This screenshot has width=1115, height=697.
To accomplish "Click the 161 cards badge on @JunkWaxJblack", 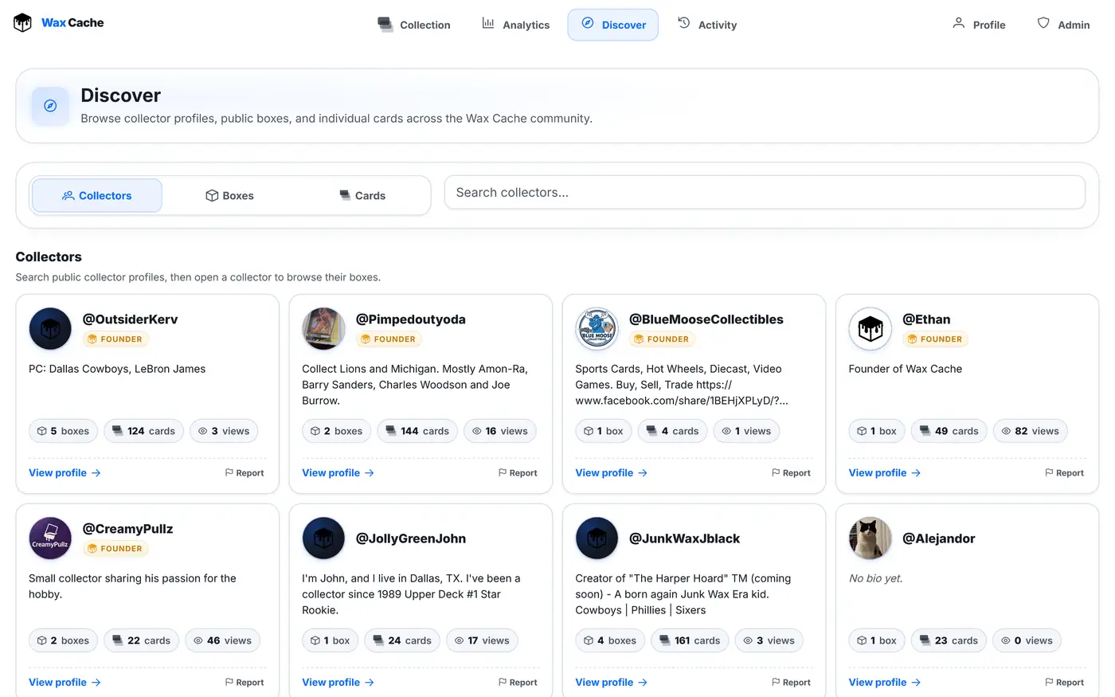I will tap(690, 640).
